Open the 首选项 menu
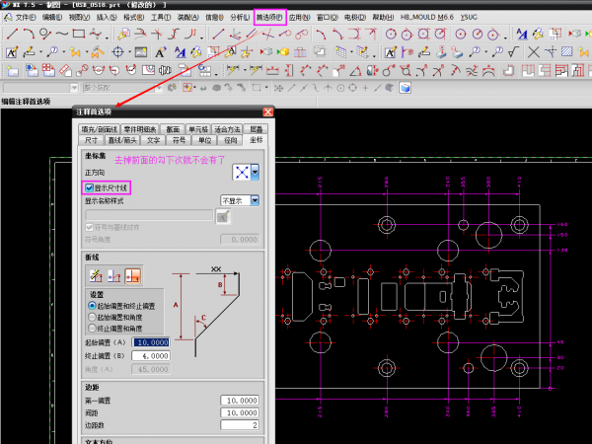The image size is (592, 444). point(269,18)
